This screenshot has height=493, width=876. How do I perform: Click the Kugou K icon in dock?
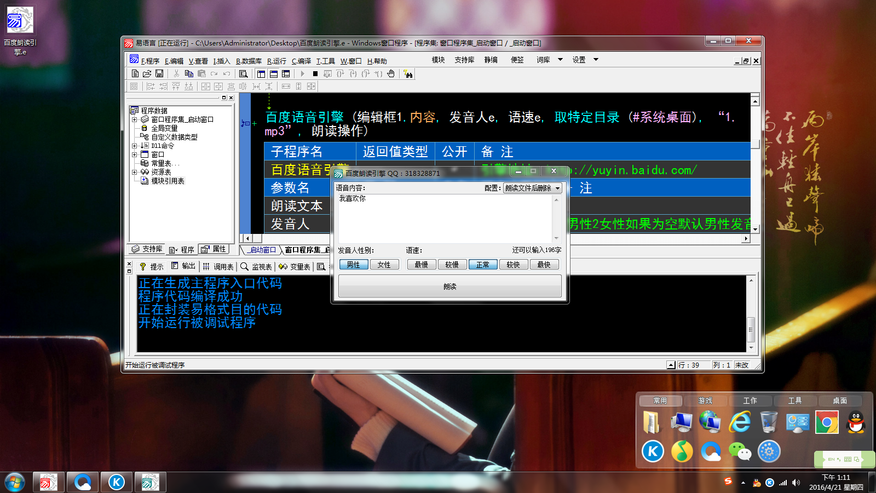click(653, 451)
